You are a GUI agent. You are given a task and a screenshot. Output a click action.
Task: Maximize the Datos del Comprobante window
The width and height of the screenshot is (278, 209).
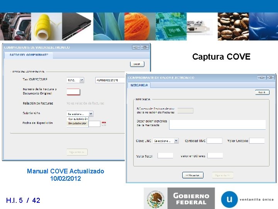(145, 47)
